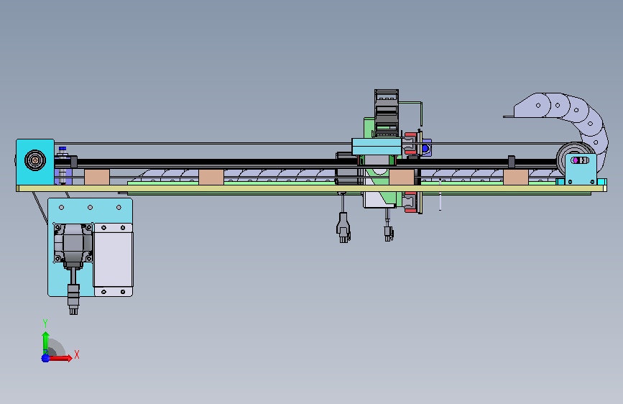Screen dimensions: 623x404
Task: Select the blue sensor right of the carriage
Action: [426, 148]
